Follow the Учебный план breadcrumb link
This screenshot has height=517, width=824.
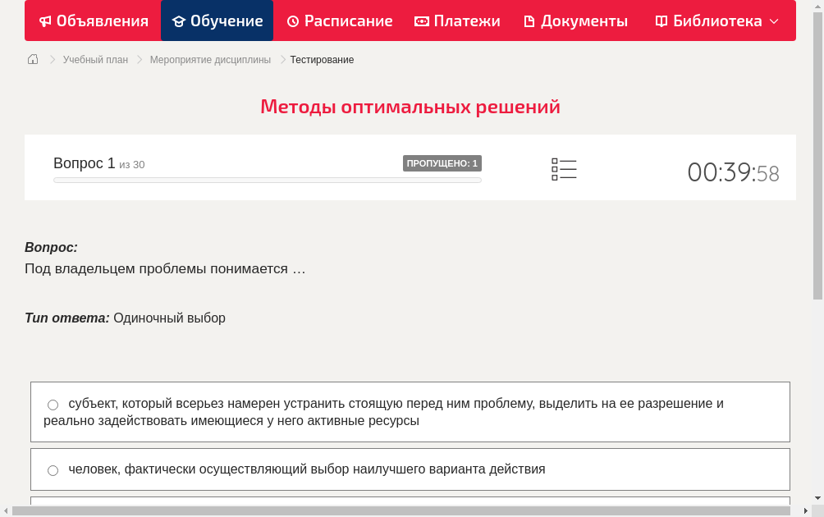[94, 59]
